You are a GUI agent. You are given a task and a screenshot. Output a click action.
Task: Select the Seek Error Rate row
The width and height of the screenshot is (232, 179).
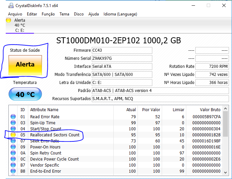click(x=116, y=141)
